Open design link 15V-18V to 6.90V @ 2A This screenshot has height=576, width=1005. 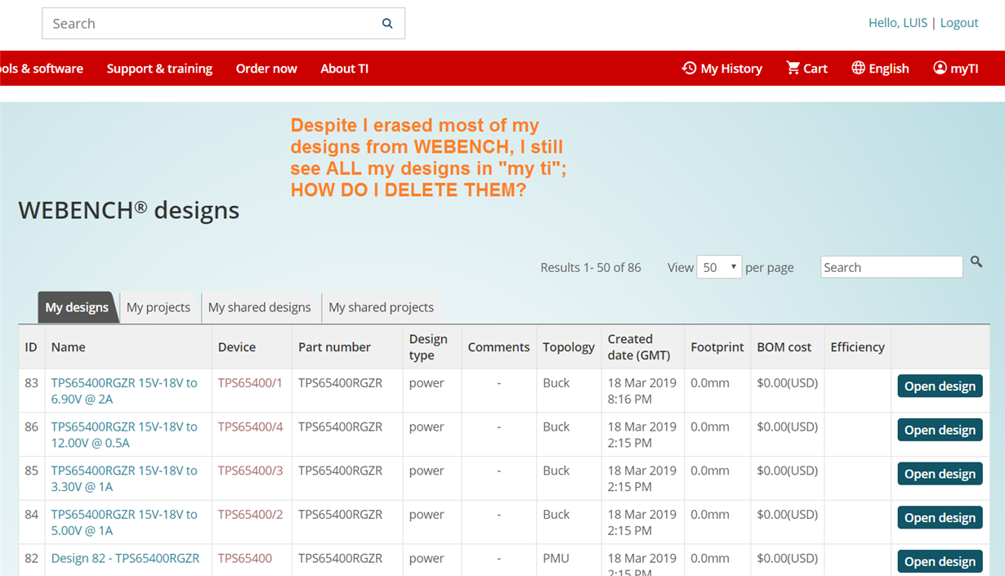tap(124, 391)
